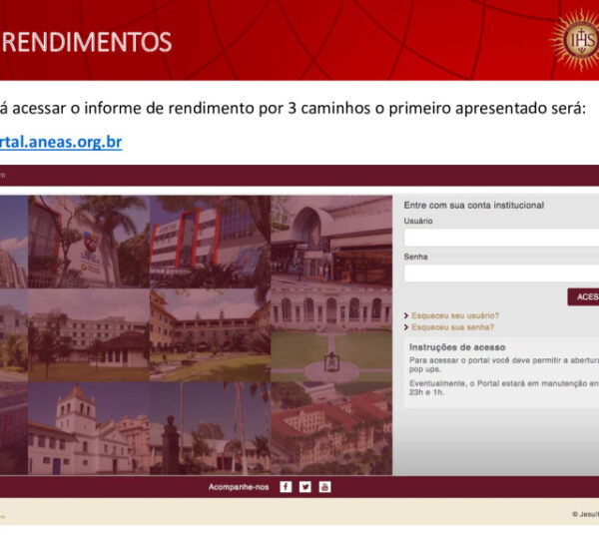Select the red-facade building photo
The image size is (599, 539).
(x=210, y=242)
